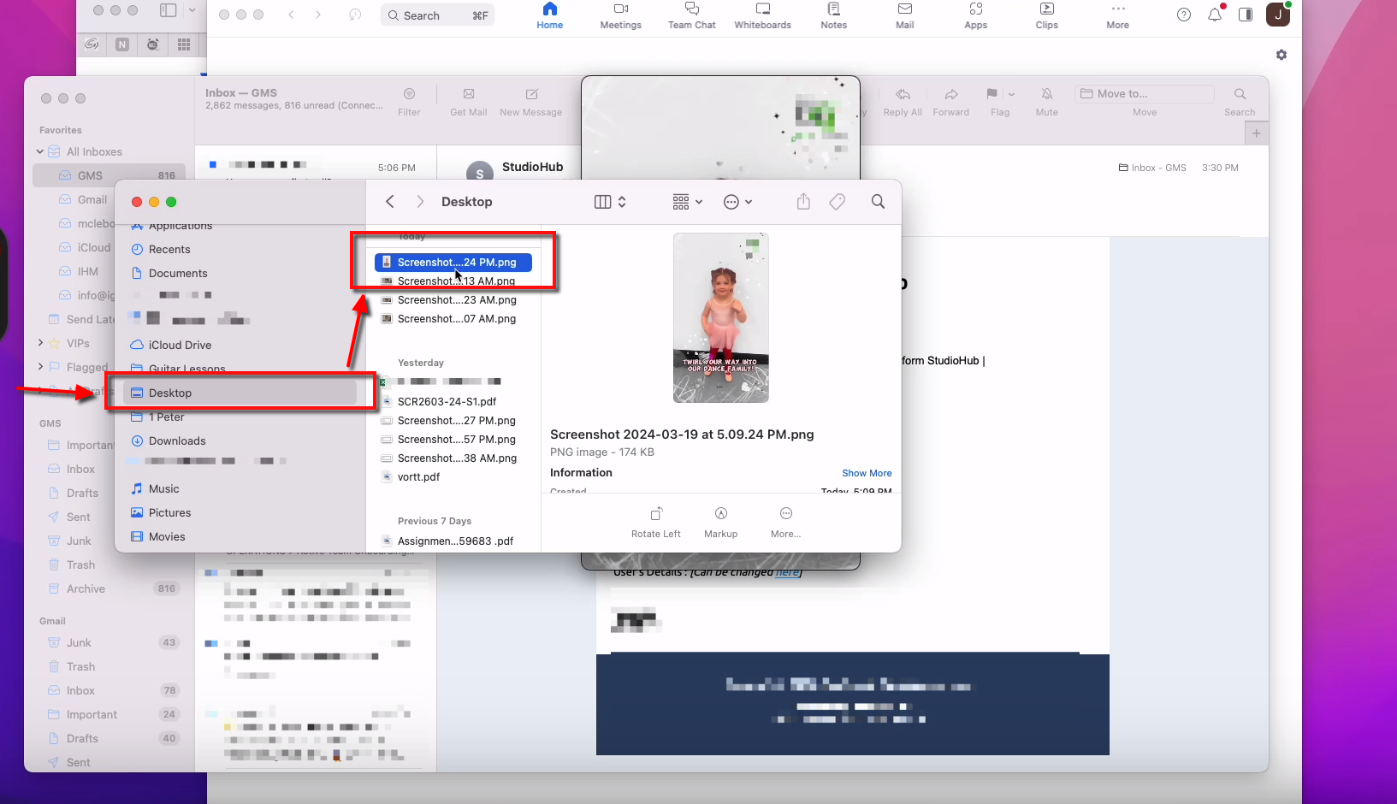Screen dimensions: 1397x804
Task: Select Pictures in Finder sidebar
Action: pyautogui.click(x=169, y=513)
